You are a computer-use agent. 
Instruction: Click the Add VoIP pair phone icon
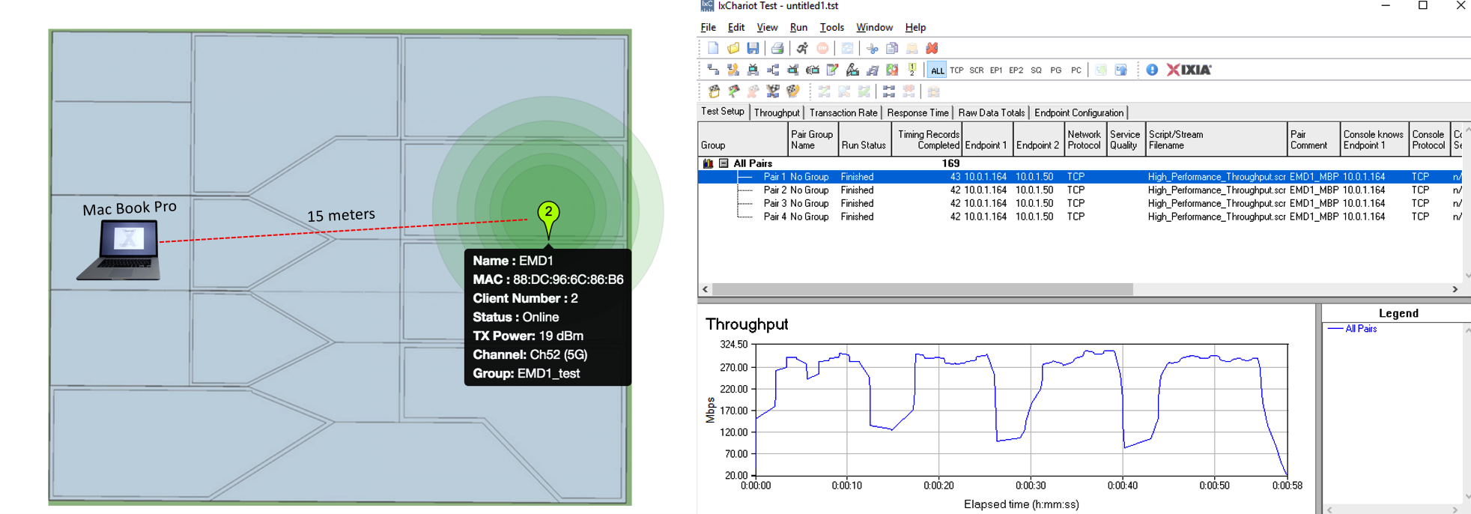(733, 70)
